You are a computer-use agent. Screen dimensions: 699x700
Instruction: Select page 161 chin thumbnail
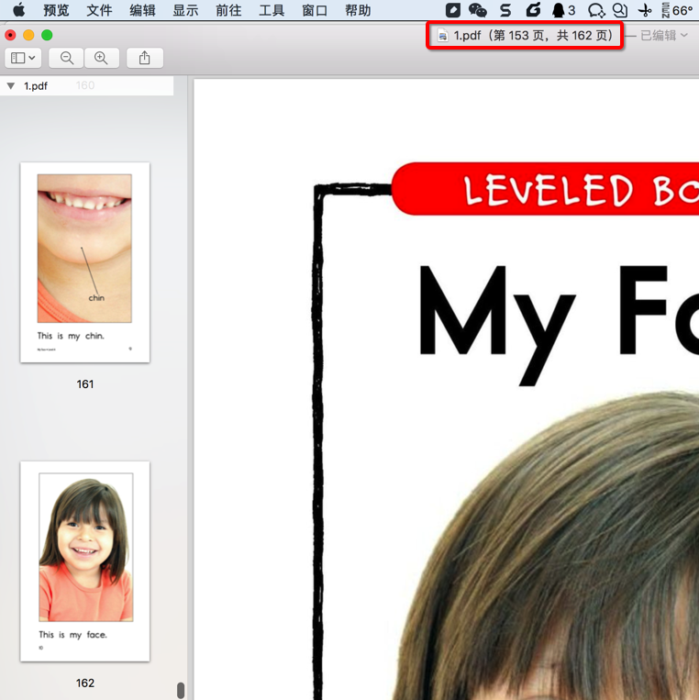[x=84, y=262]
